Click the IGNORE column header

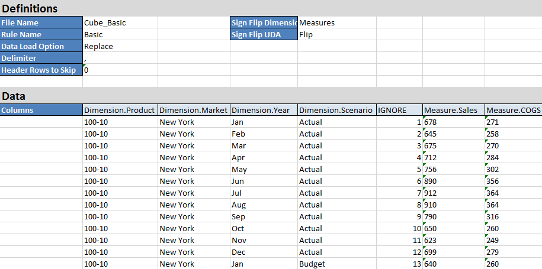[399, 110]
